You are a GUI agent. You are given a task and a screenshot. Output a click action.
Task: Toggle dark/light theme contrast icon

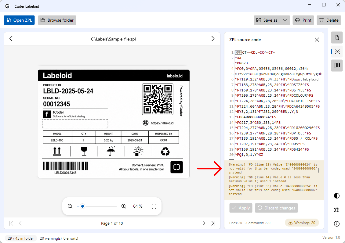[337, 196]
